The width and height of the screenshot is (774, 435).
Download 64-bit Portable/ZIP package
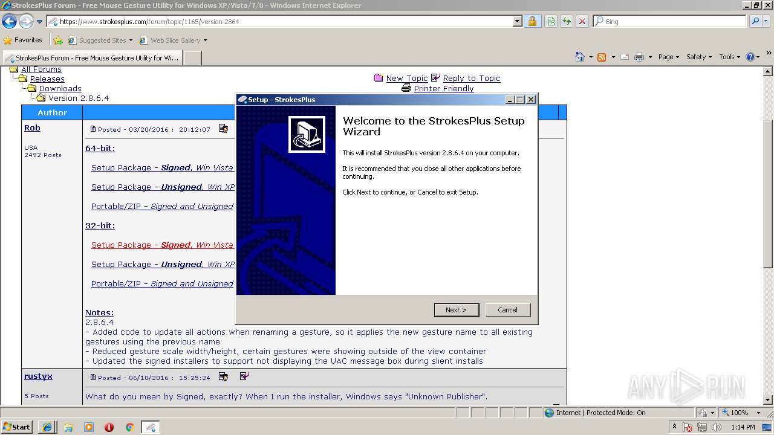point(162,206)
